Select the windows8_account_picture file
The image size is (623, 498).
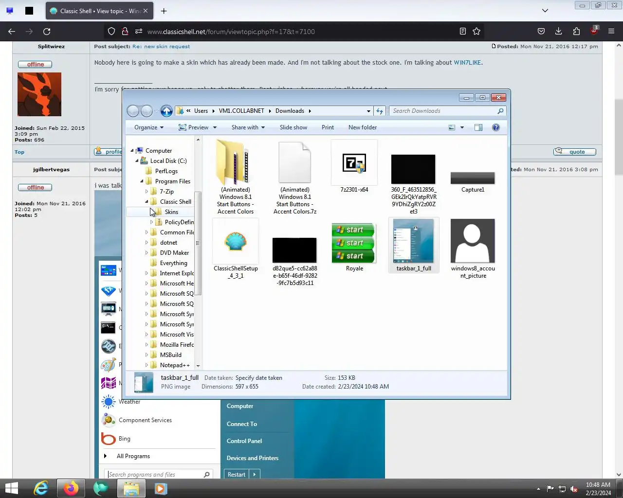coord(473,249)
